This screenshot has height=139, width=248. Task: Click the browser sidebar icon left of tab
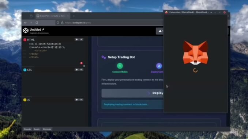click(31, 16)
